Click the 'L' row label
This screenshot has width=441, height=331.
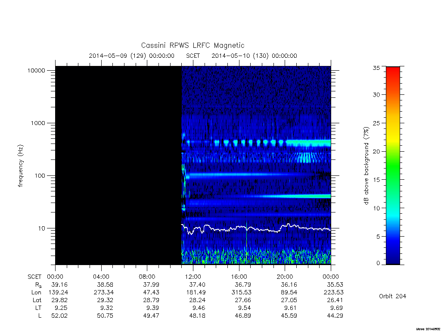click(40, 316)
